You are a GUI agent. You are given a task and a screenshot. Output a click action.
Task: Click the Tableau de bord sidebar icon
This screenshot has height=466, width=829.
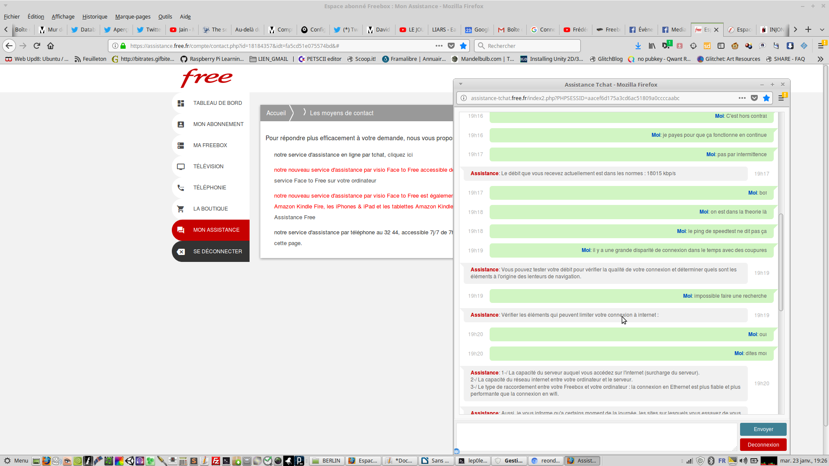click(x=181, y=103)
